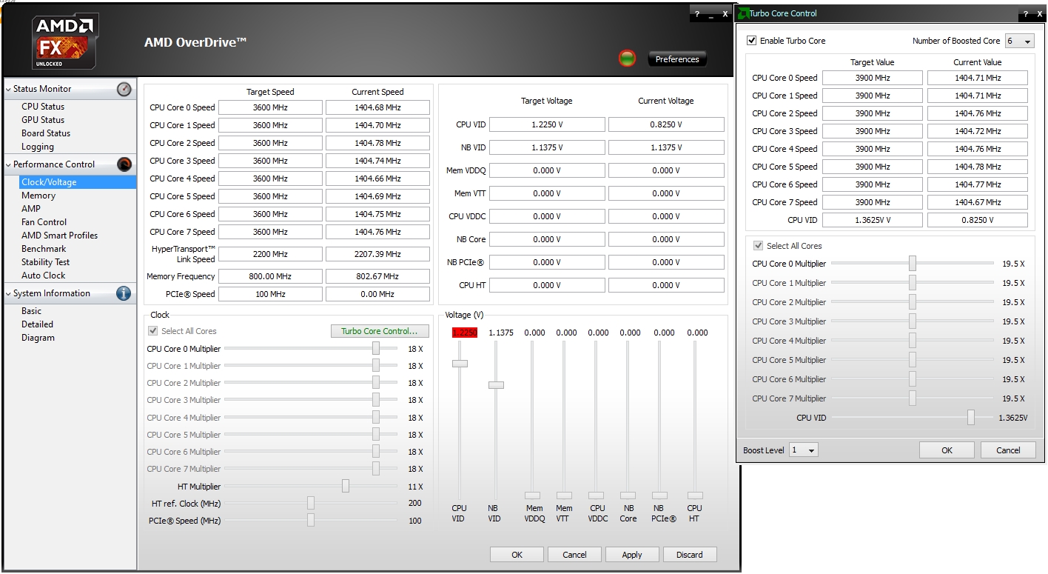Open the Preferences button
1048x574 pixels.
(x=677, y=59)
